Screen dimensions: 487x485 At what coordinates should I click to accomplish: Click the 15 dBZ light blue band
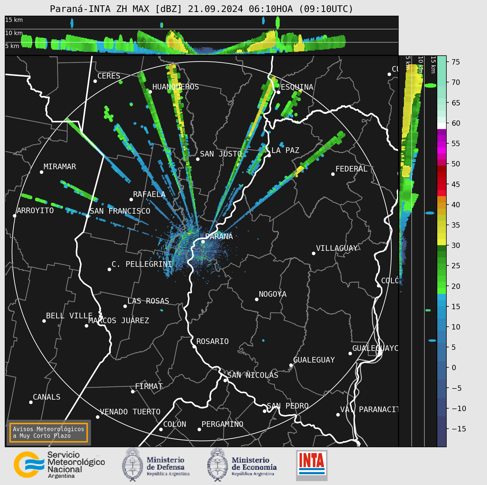click(x=442, y=304)
